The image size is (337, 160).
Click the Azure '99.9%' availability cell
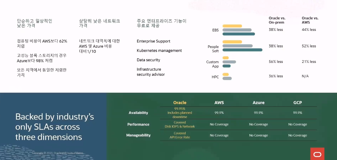tap(258, 113)
